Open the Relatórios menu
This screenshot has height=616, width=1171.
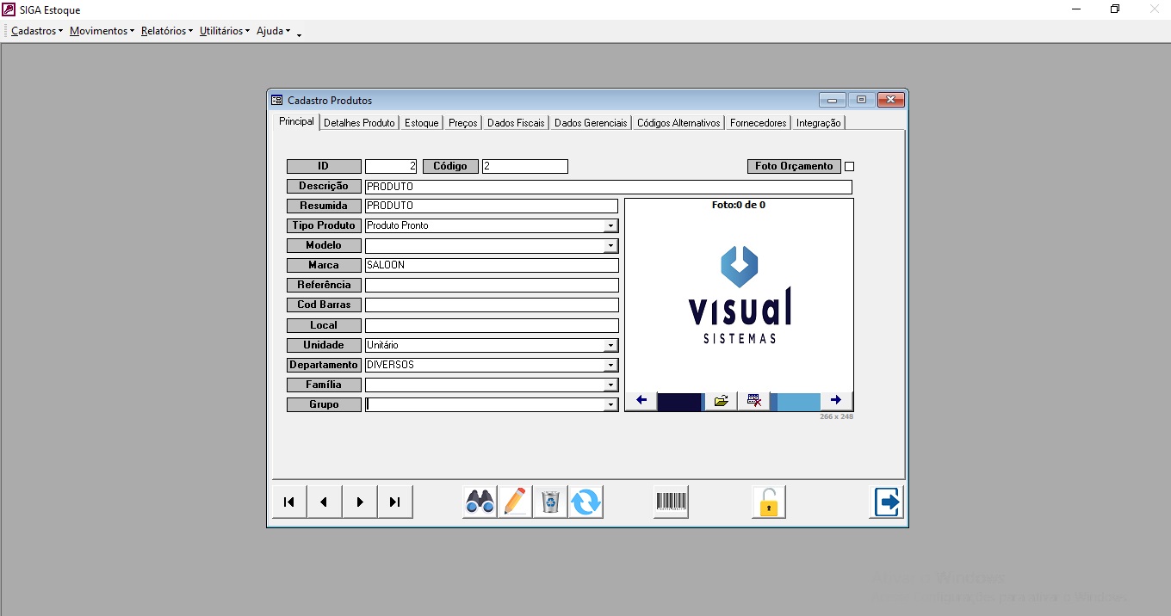[166, 31]
